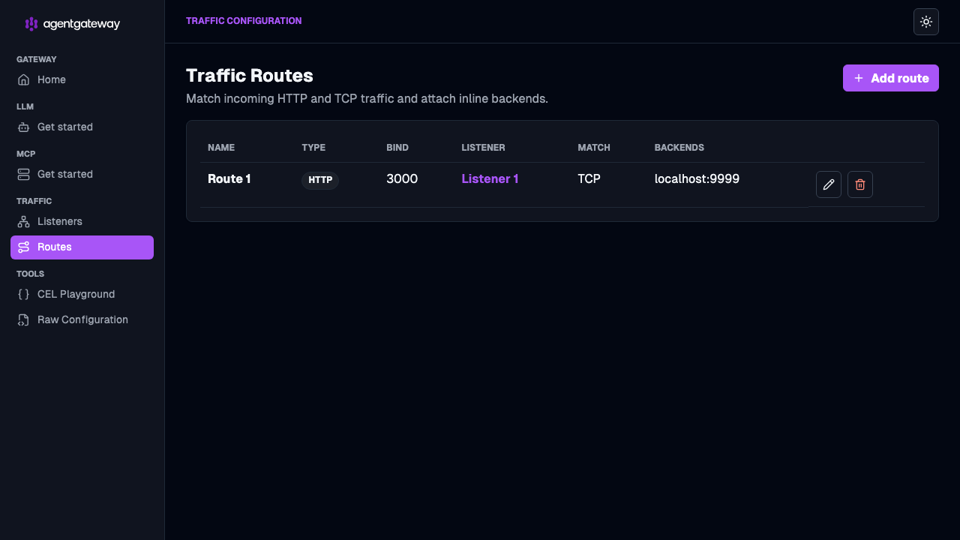Open LLM Get started
This screenshot has height=540, width=960.
pos(82,127)
